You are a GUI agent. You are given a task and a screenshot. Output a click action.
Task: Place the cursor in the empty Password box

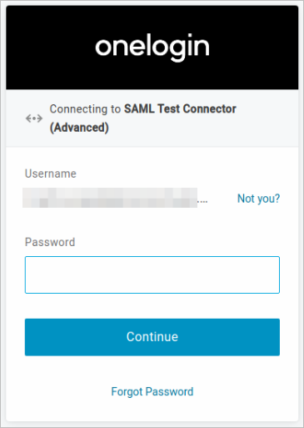pos(152,274)
